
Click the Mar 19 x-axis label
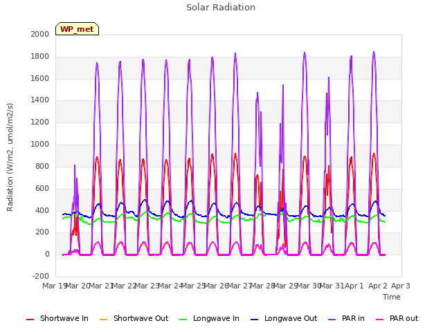pyautogui.click(x=55, y=286)
